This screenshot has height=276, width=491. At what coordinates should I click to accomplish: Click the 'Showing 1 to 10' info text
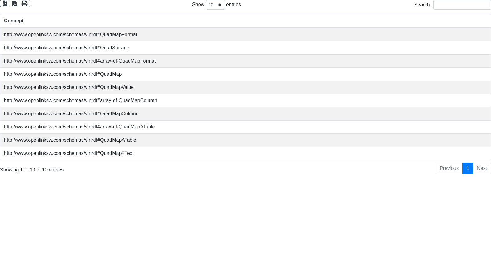coord(32,170)
